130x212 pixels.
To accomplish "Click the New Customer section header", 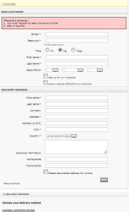I will point(64,12).
